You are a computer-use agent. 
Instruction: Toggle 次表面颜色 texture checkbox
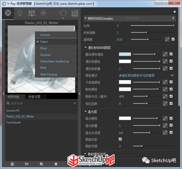[x=171, y=82]
